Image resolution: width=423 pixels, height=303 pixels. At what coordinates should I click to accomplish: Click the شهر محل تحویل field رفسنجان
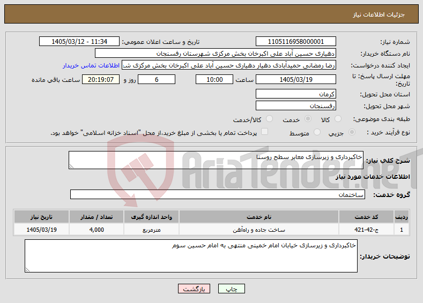295,105
